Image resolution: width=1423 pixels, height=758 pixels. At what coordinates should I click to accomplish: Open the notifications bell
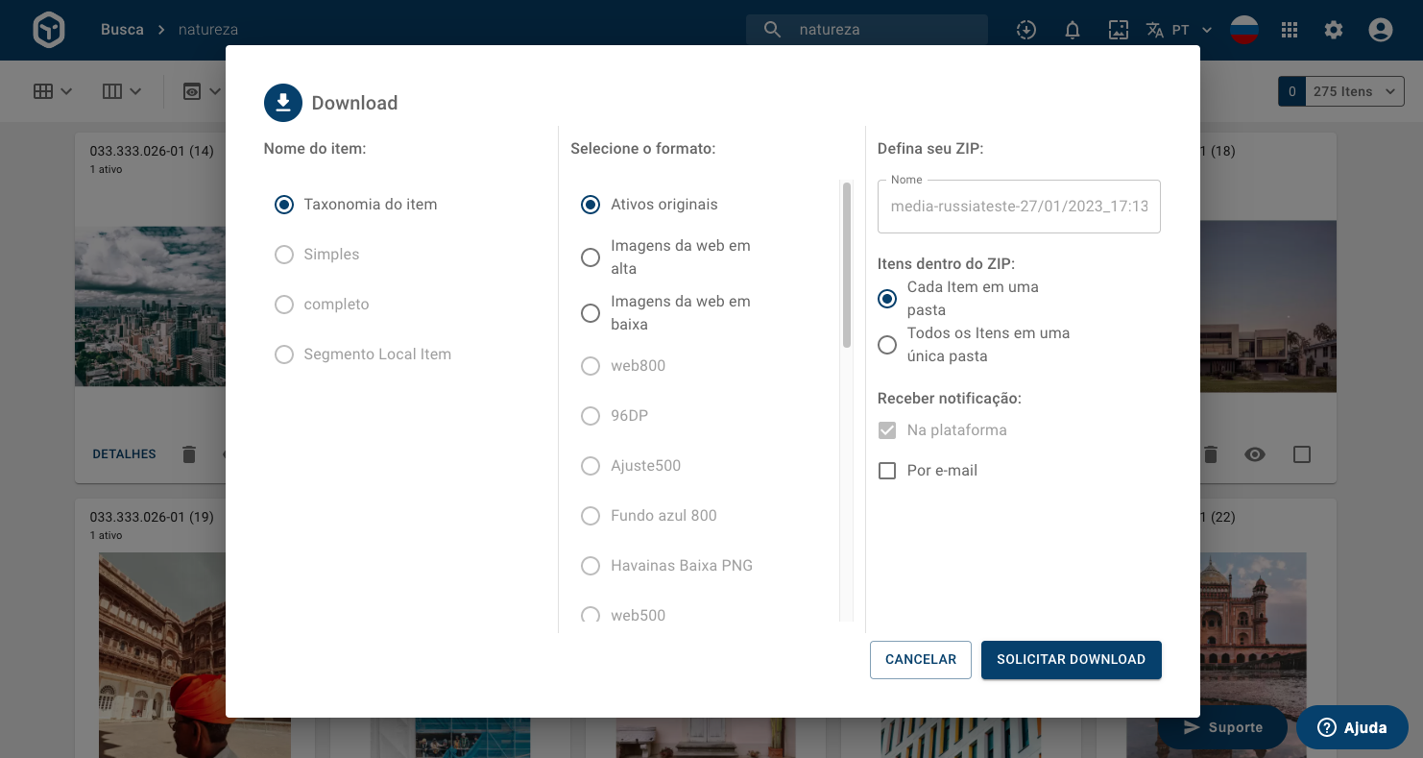1073,30
